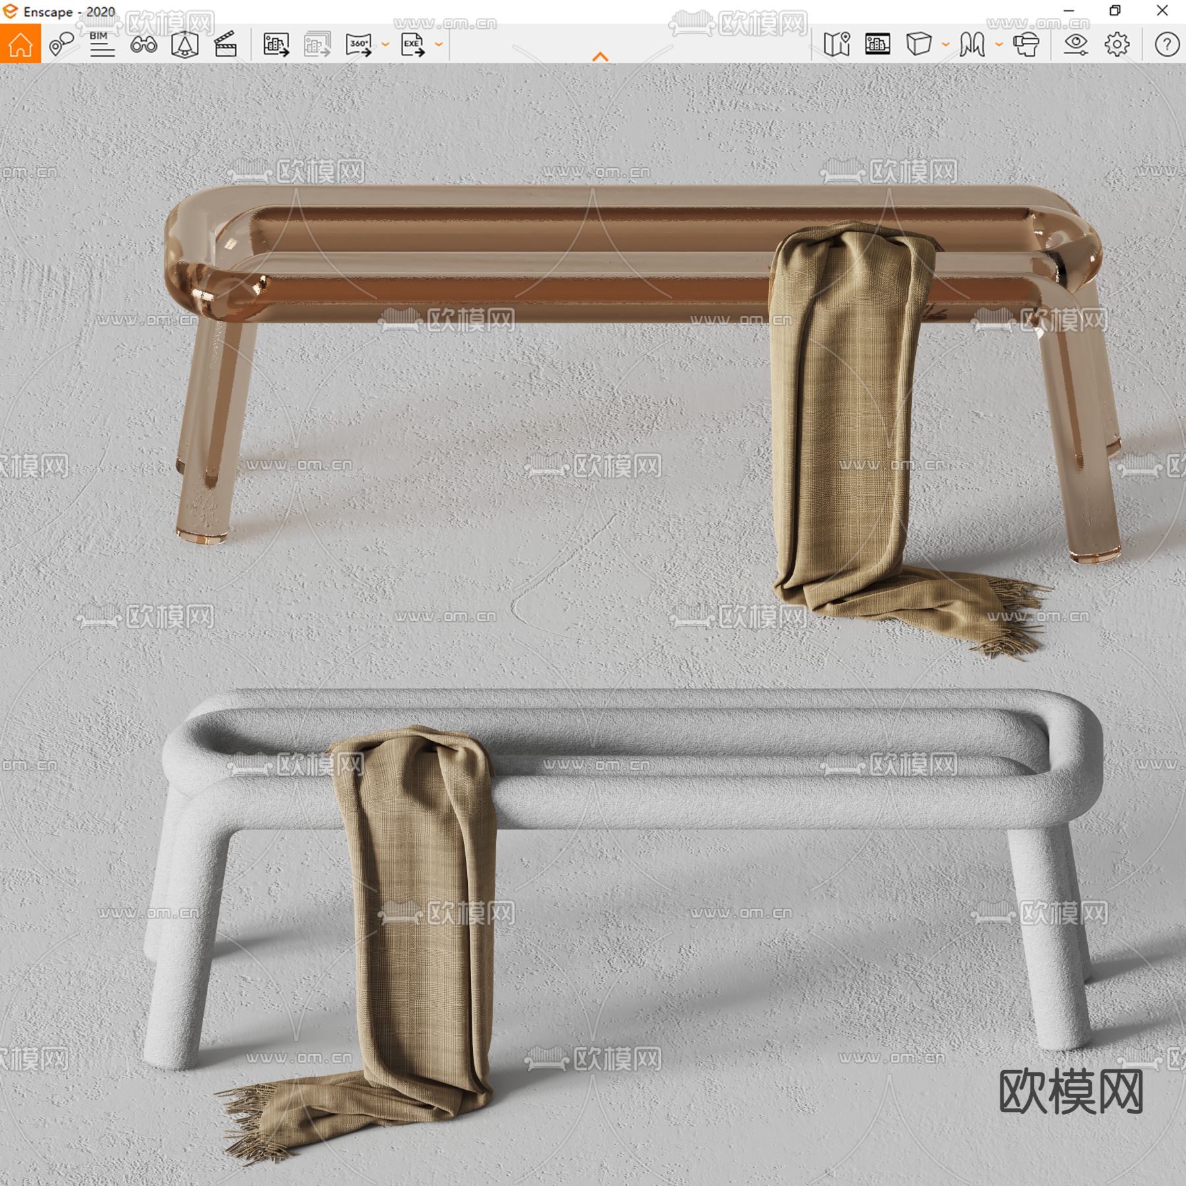Image resolution: width=1186 pixels, height=1186 pixels.
Task: Open the Help question mark button
Action: (x=1166, y=45)
